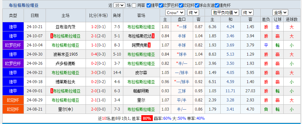302x124 pixels.
Task: Click home team 亚布洛内茨 in 24-10-21 row
Action: 66,27
